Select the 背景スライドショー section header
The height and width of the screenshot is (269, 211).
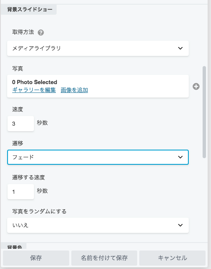(x=30, y=9)
